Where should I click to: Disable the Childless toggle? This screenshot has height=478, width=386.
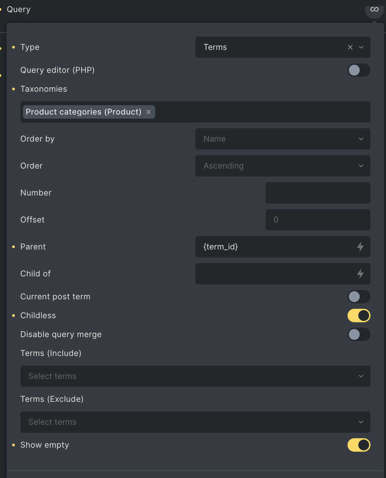pyautogui.click(x=359, y=316)
